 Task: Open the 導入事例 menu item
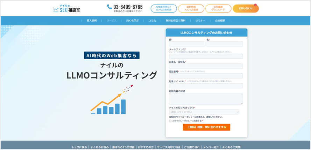pos(92,21)
